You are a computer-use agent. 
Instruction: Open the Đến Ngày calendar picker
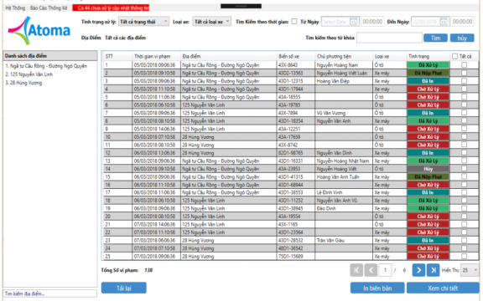(444, 22)
